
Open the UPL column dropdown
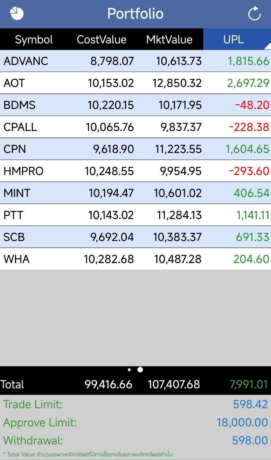point(236,39)
